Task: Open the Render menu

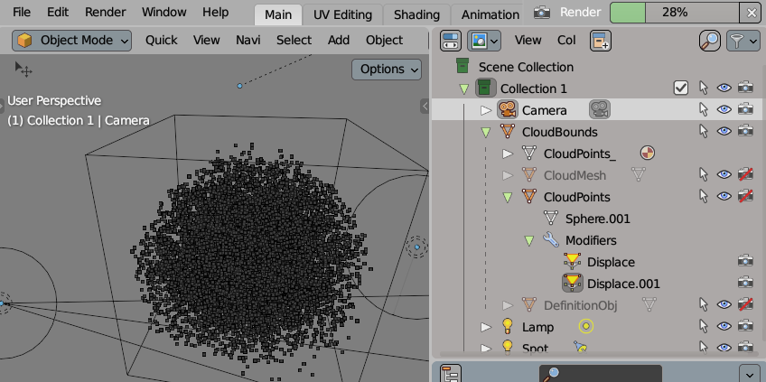Action: (x=106, y=13)
